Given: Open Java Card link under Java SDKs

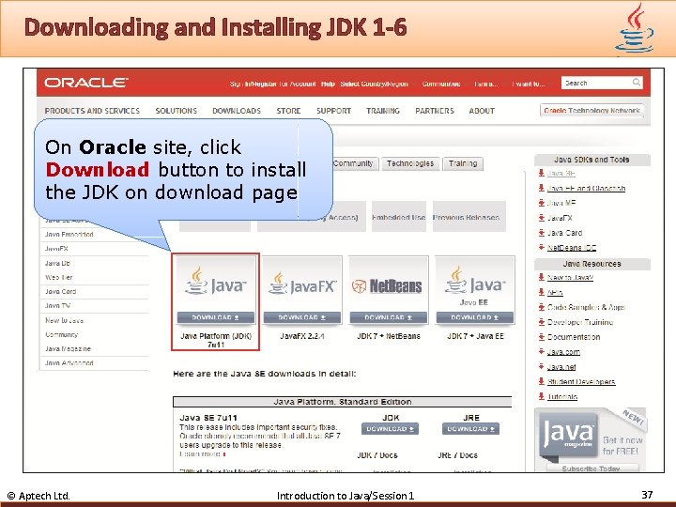Looking at the screenshot, I should click(x=564, y=233).
